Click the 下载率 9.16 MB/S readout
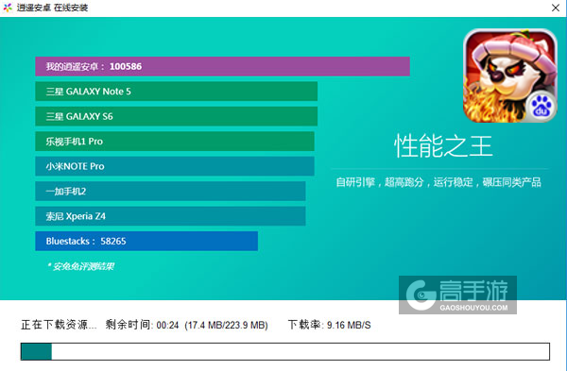 (330, 325)
